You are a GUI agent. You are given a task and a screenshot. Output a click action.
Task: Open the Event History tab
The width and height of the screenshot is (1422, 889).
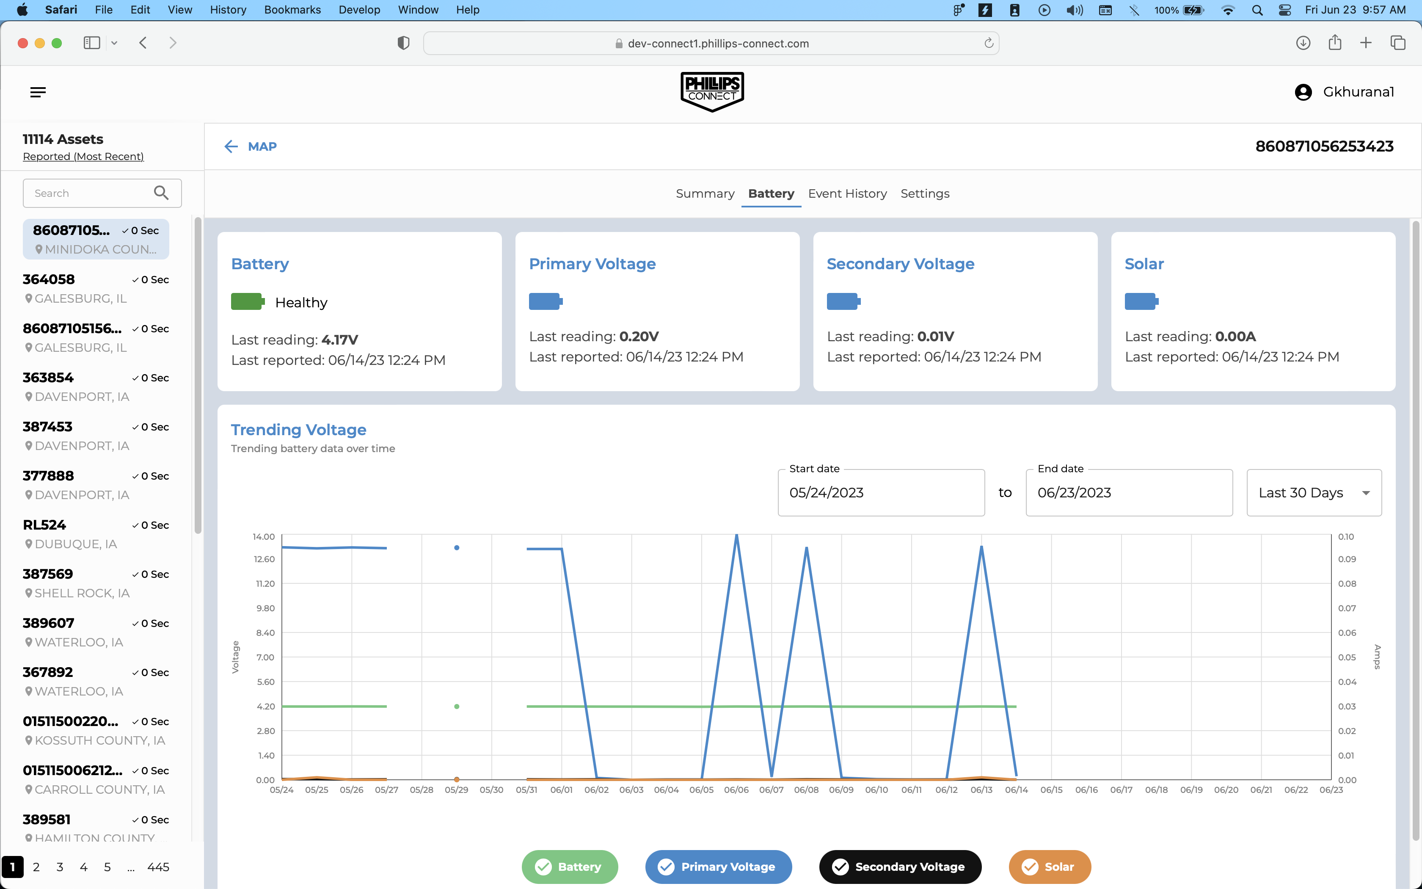pyautogui.click(x=847, y=193)
